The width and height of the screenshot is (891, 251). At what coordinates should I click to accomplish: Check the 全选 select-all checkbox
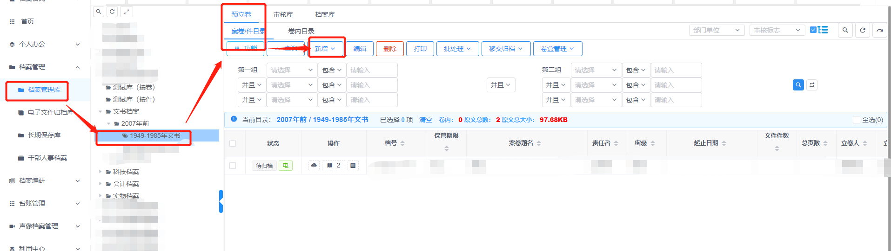point(856,120)
